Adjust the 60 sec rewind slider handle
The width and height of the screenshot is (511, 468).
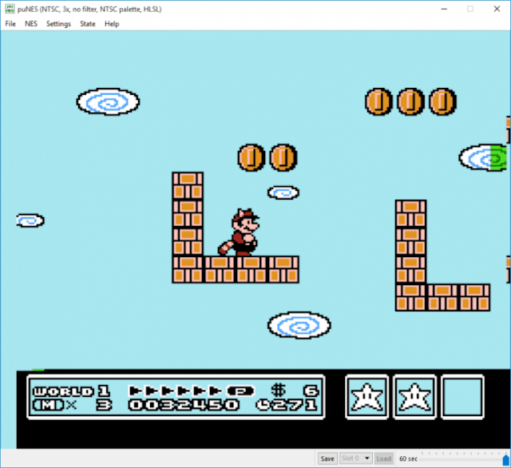[x=506, y=460]
